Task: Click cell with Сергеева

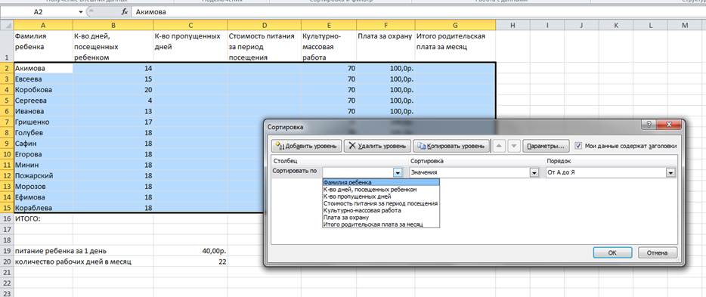Action: click(43, 101)
